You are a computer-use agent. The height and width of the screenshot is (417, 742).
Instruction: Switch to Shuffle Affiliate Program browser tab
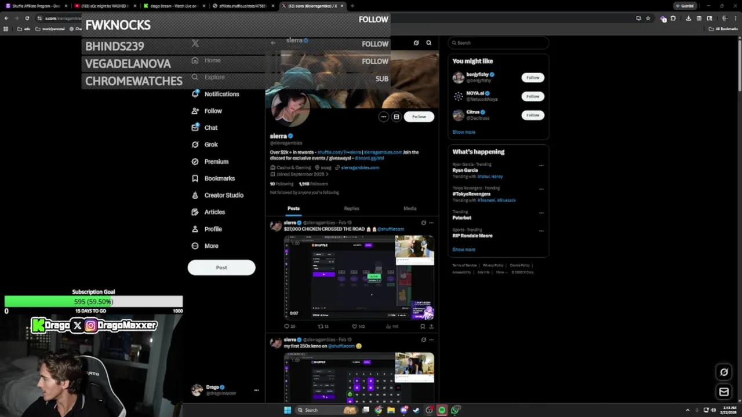coord(35,6)
